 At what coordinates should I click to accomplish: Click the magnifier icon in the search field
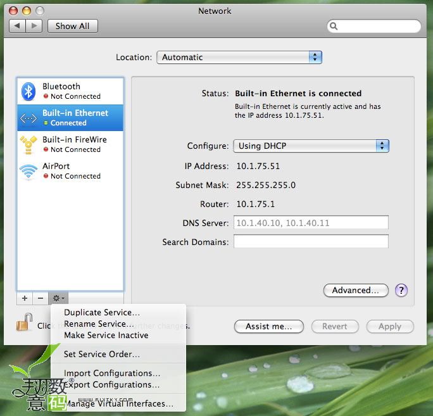pos(334,26)
